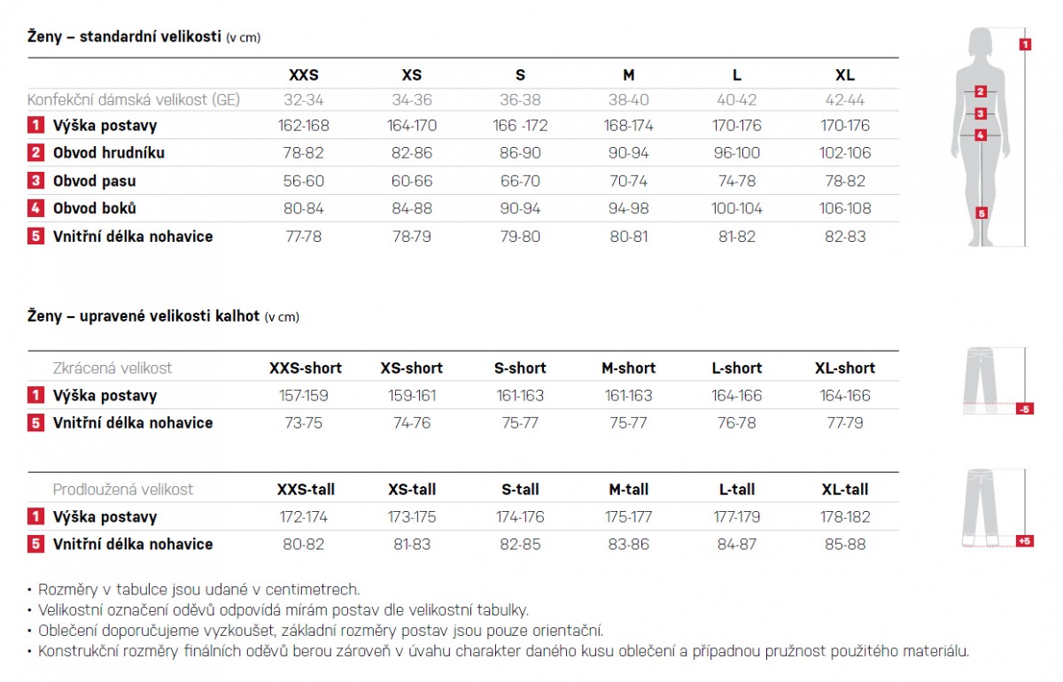The width and height of the screenshot is (1063, 682).
Task: Select the XXS column header
Action: coord(304,75)
